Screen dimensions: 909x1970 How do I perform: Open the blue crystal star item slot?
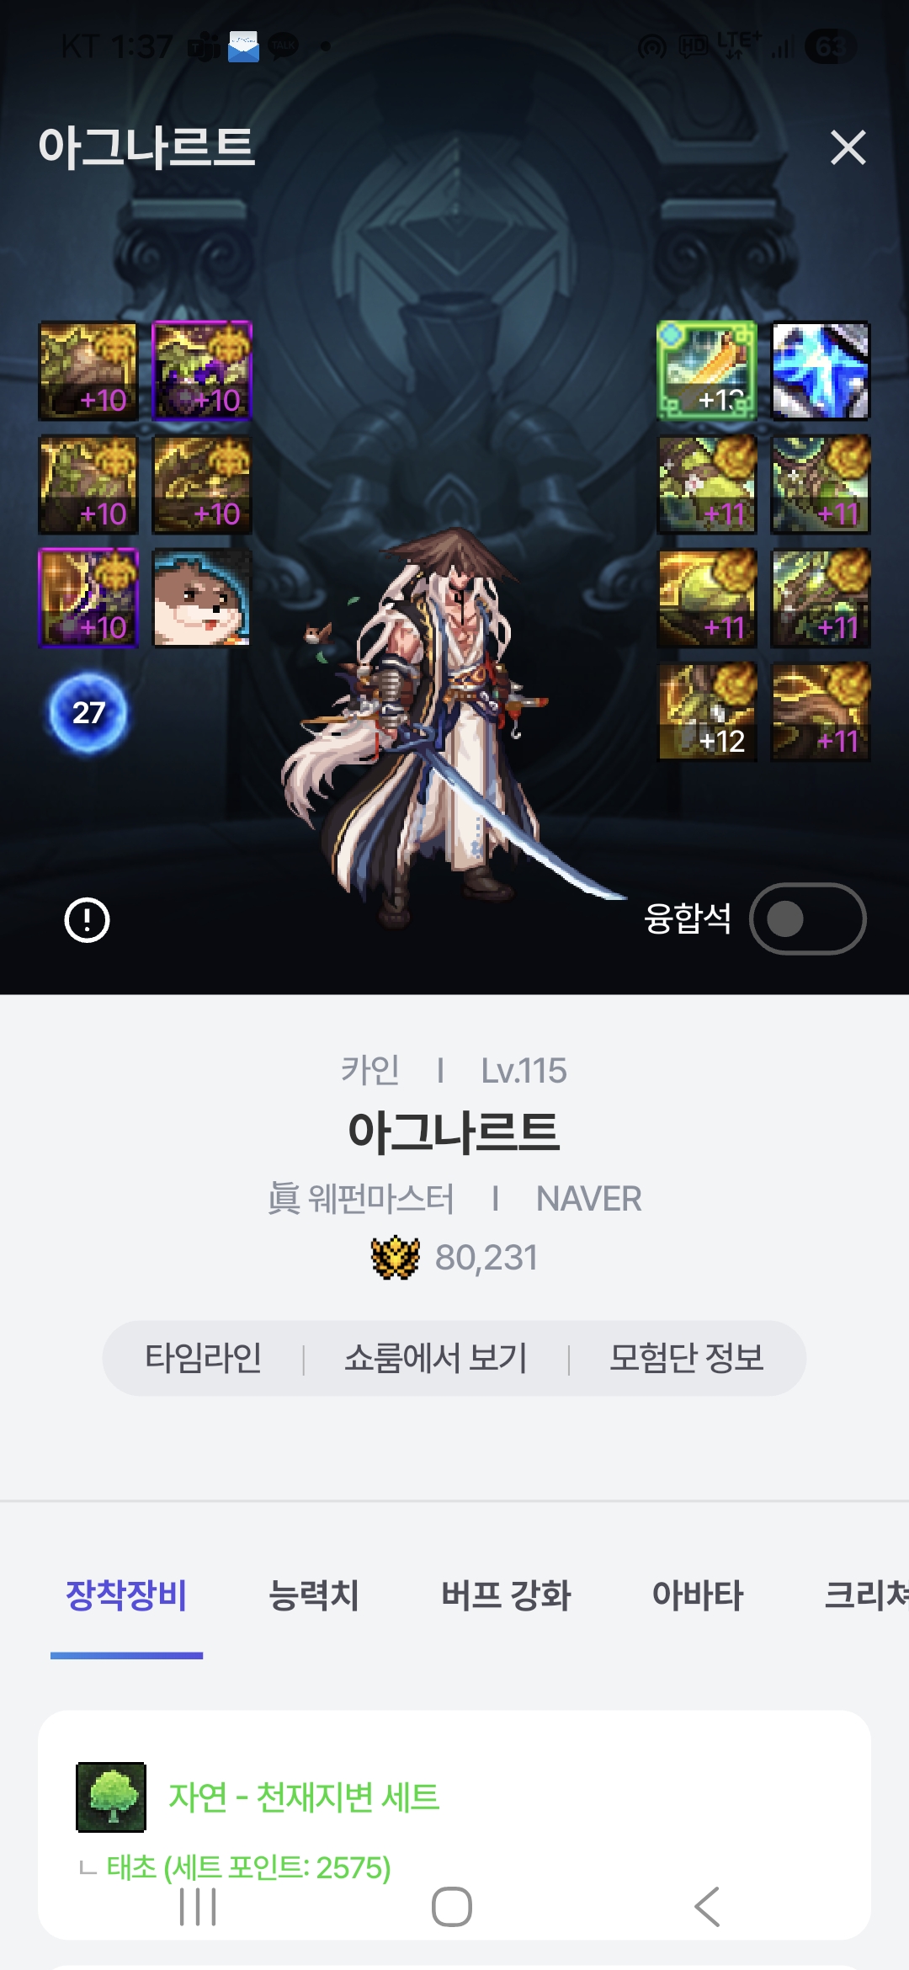821,370
